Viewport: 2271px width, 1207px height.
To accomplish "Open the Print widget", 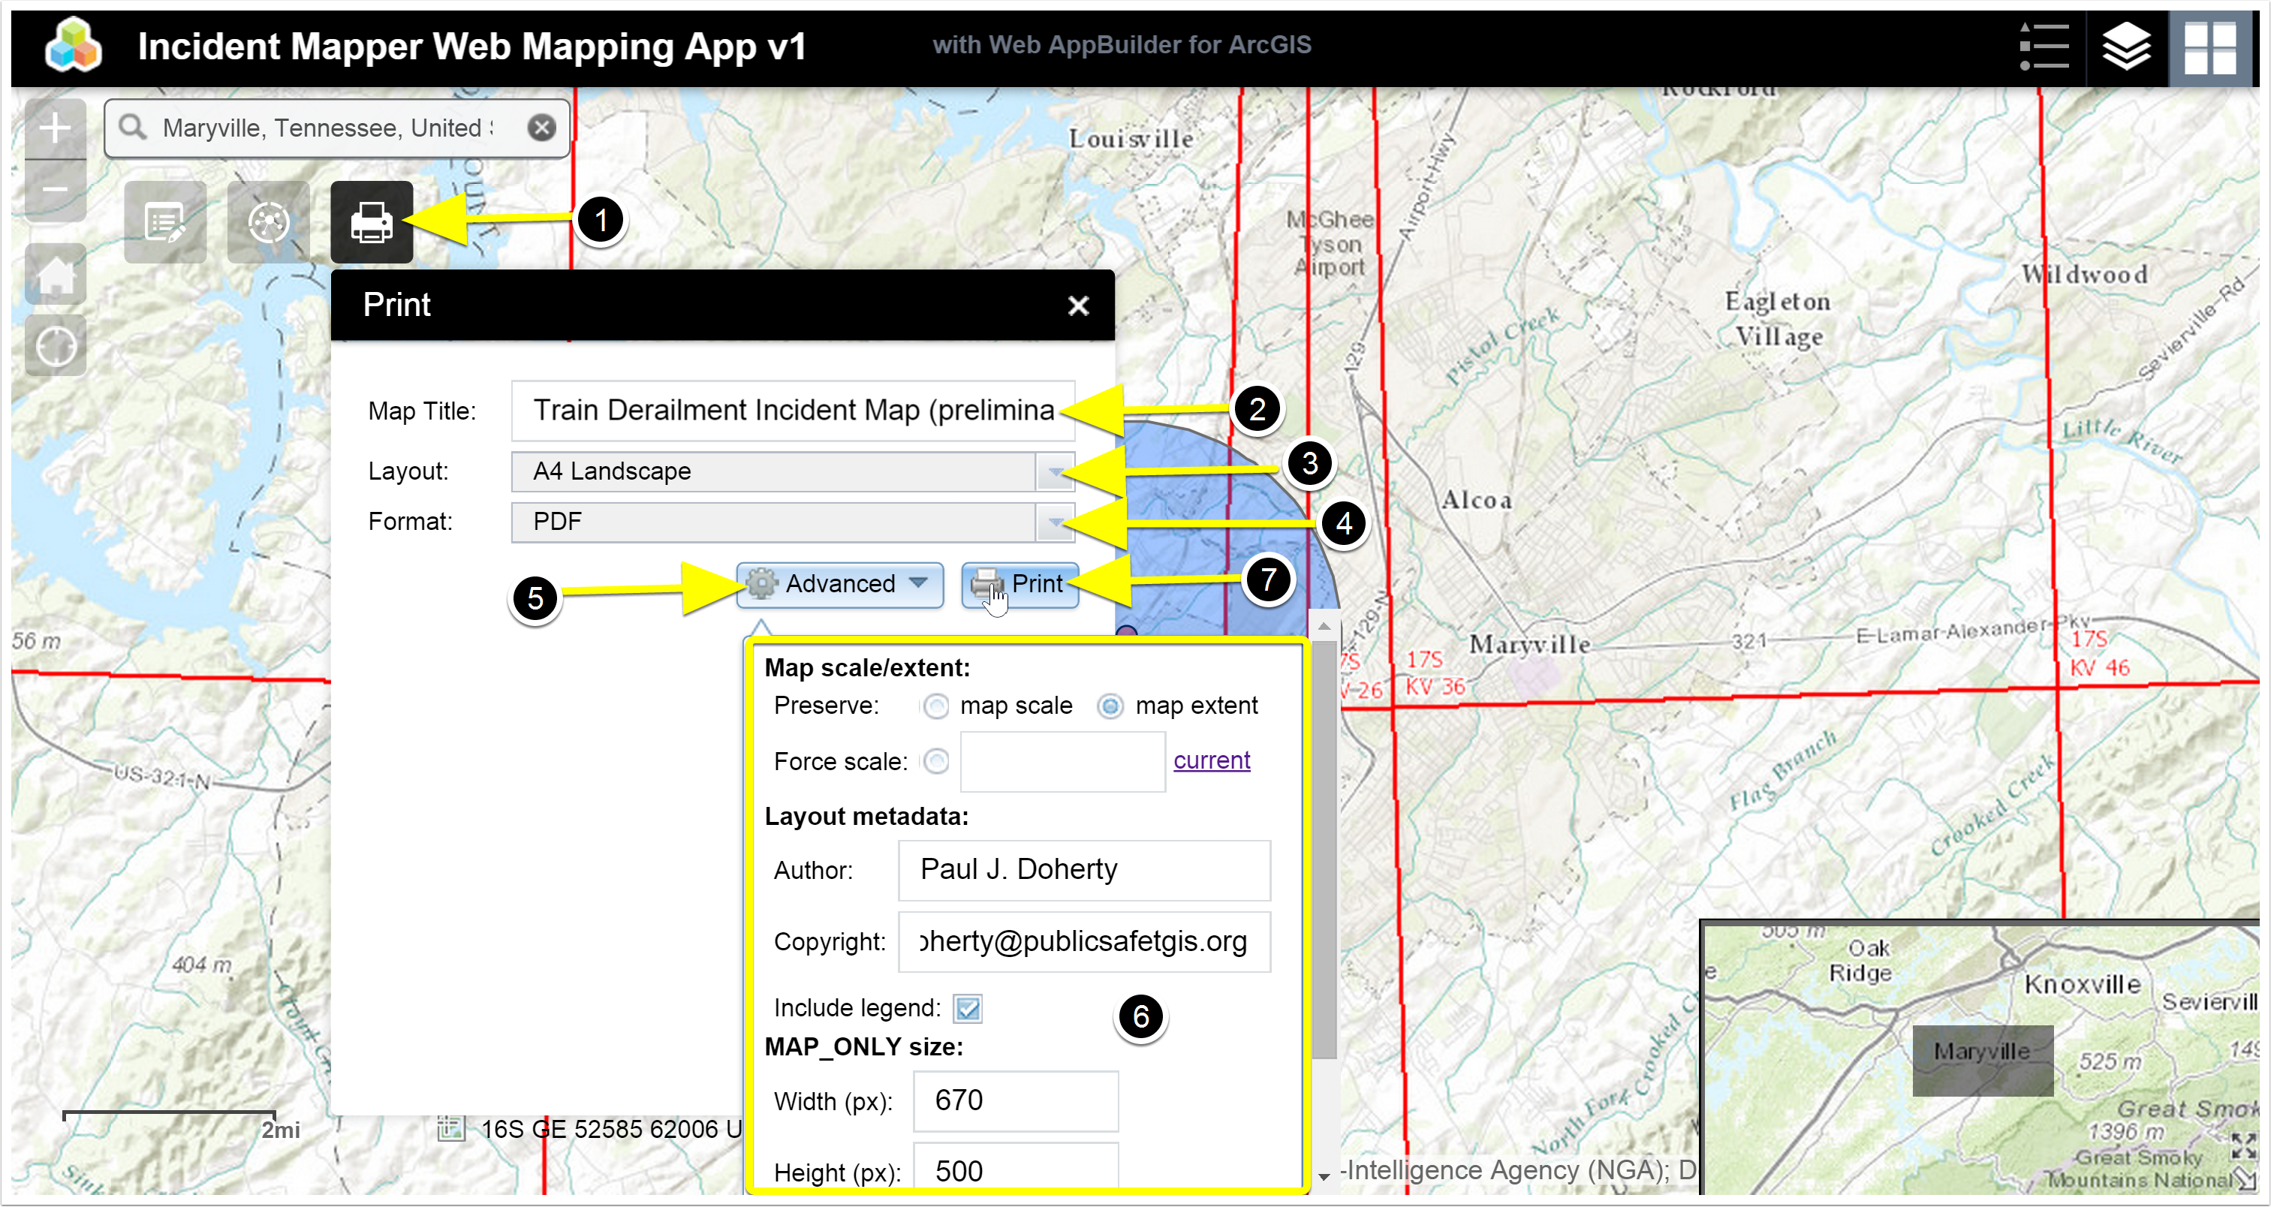I will point(371,222).
